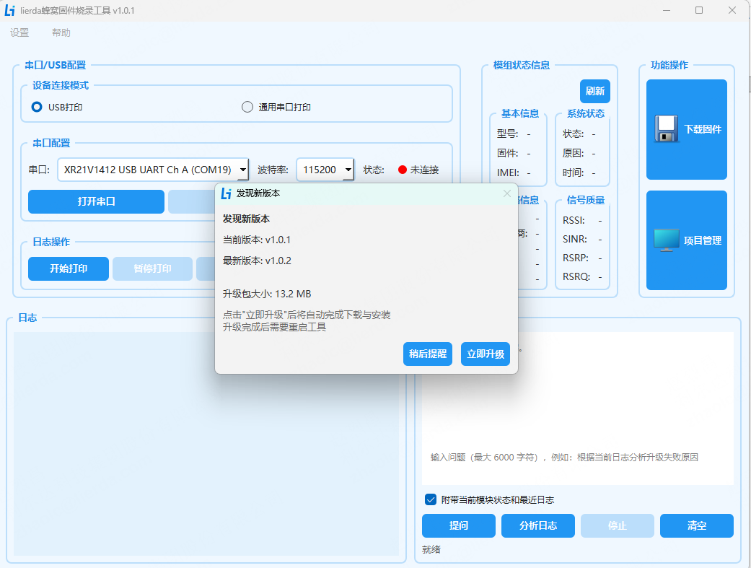The width and height of the screenshot is (751, 568).
Task: Click the 原因: system status label
Action: click(x=574, y=154)
